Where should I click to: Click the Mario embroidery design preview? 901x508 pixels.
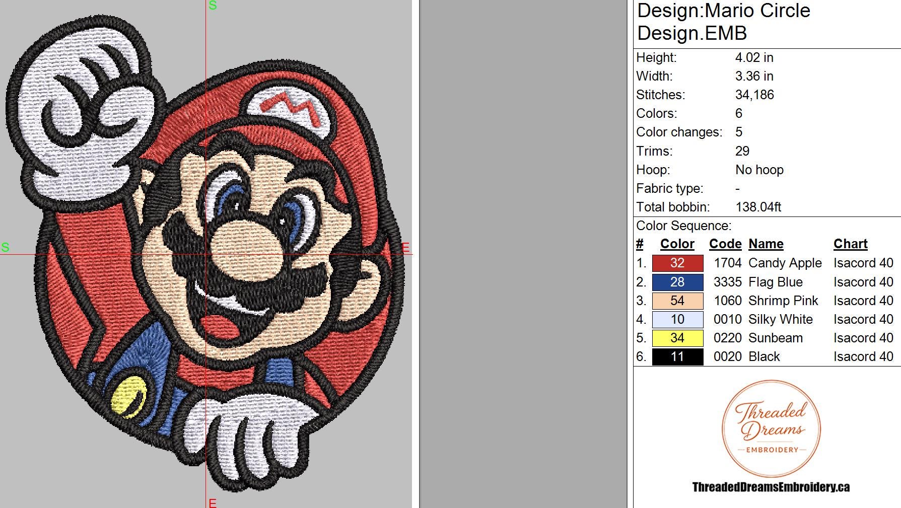click(x=205, y=254)
